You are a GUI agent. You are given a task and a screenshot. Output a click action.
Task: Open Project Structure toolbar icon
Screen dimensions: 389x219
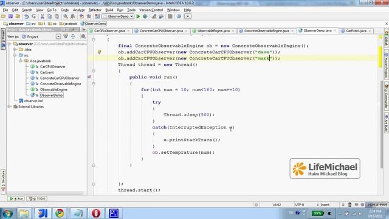click(x=161, y=16)
